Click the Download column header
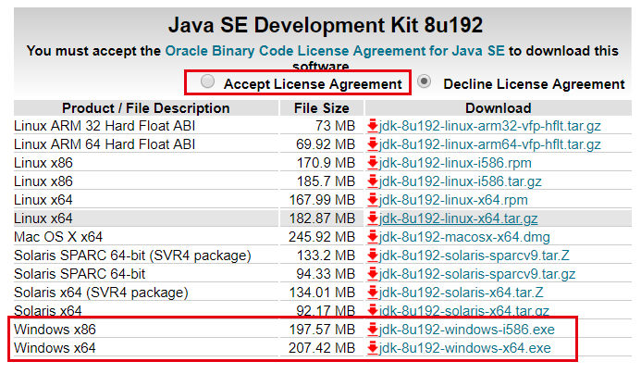 [499, 108]
